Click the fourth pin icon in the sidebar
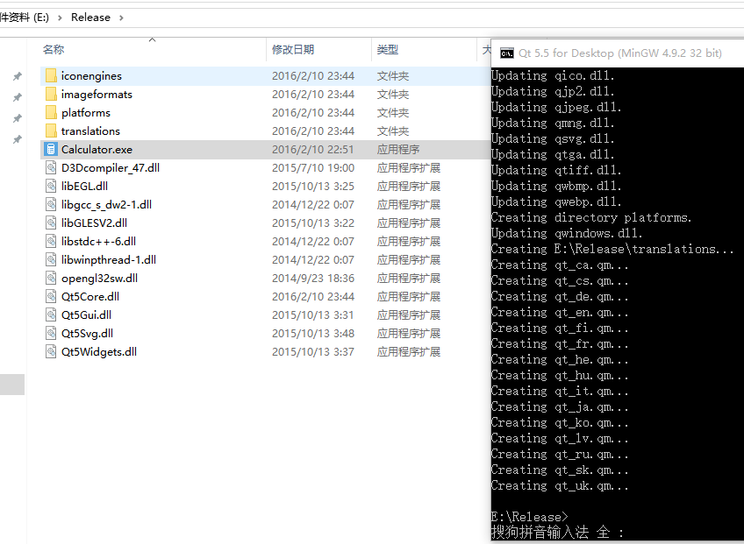The image size is (744, 544). pos(17,139)
